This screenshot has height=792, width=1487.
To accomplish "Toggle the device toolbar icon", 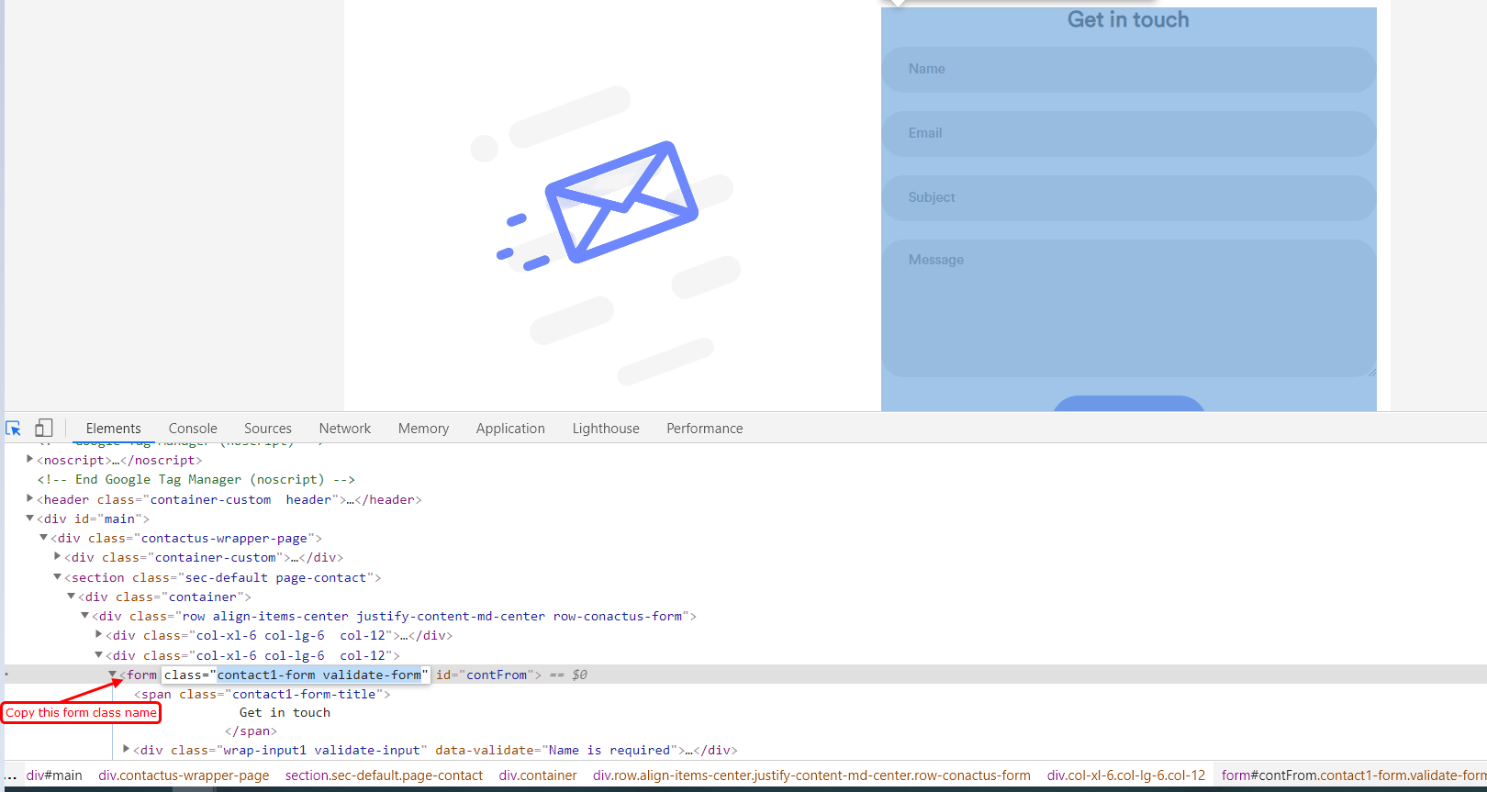I will tap(44, 429).
